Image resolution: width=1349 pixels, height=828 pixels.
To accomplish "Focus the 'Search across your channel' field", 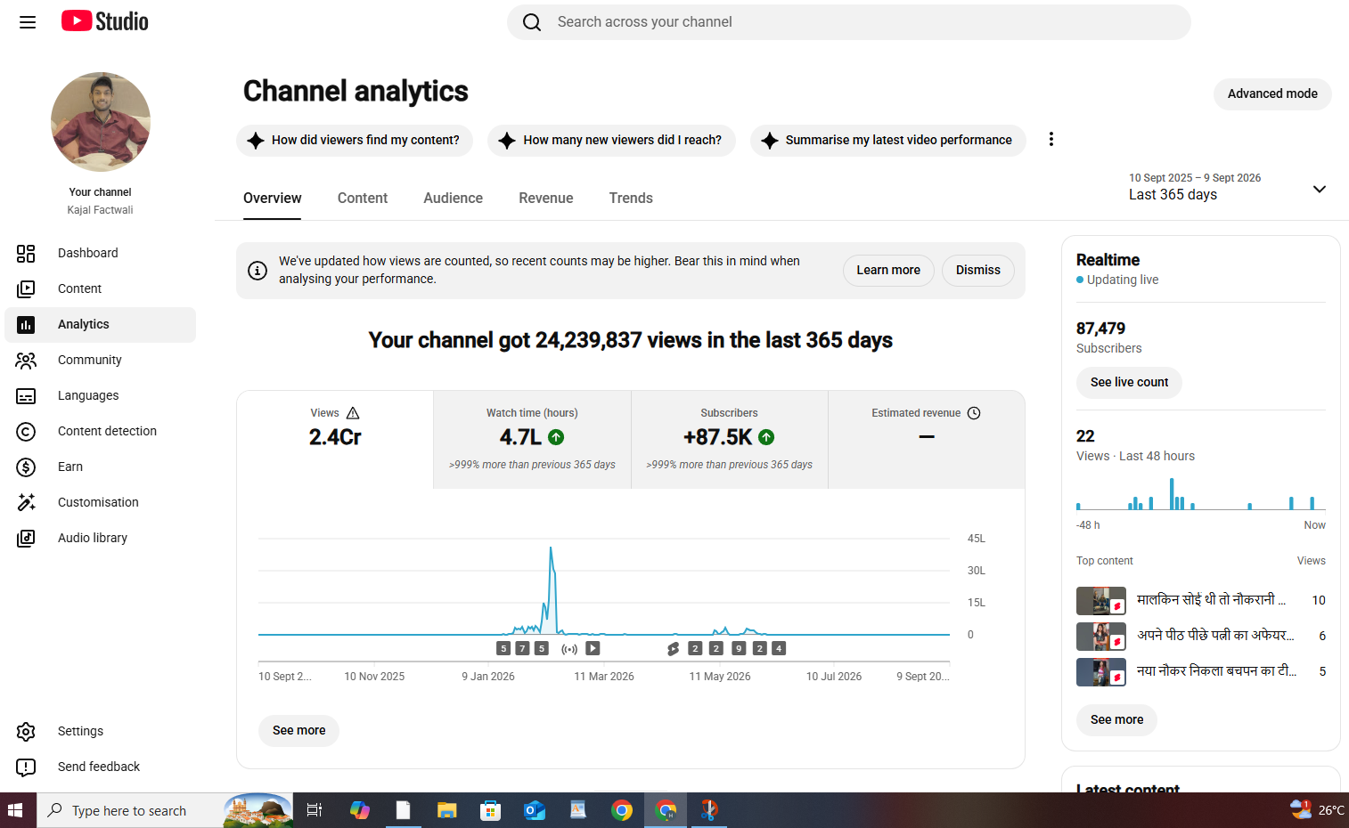I will (x=848, y=22).
